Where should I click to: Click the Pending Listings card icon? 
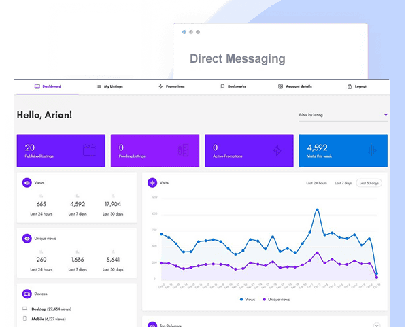184,150
